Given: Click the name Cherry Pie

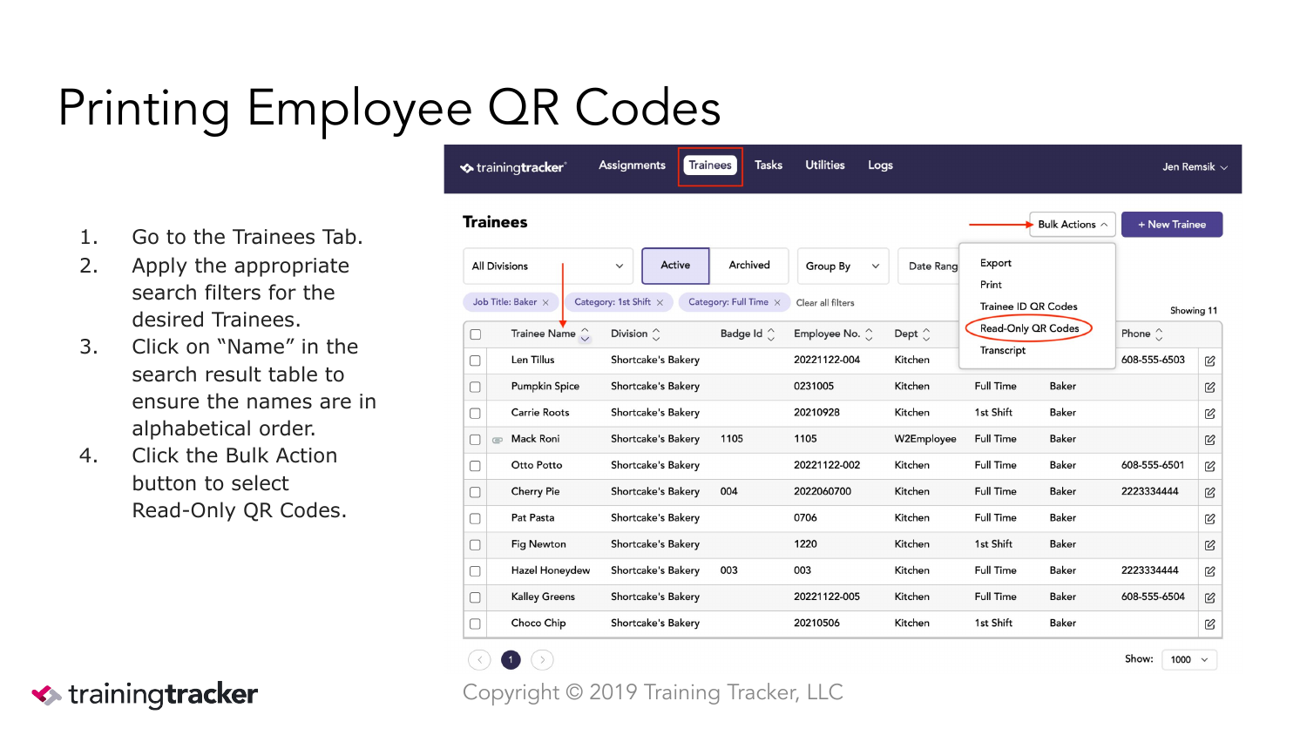Looking at the screenshot, I should click(535, 492).
